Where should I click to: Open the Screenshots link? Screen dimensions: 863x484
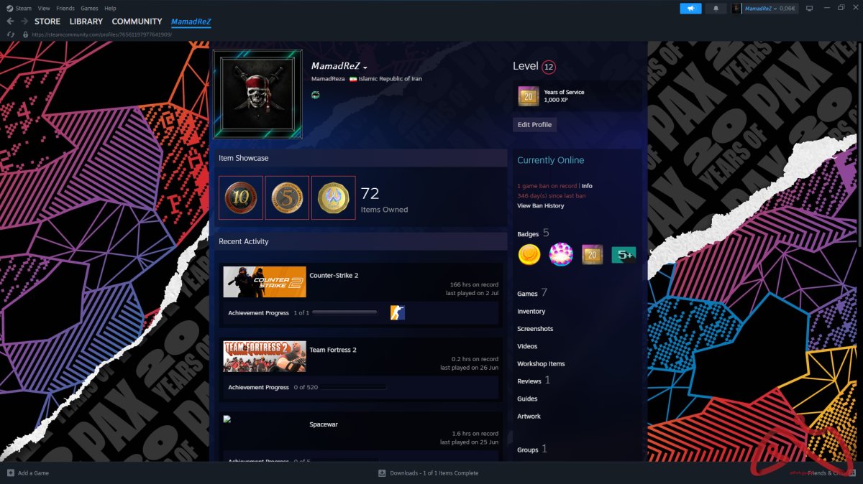[535, 329]
